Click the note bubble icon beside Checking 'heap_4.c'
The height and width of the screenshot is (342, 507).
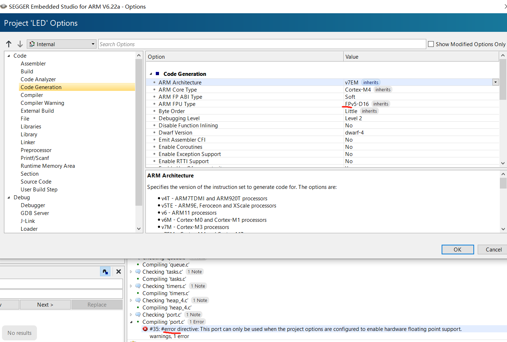(138, 301)
